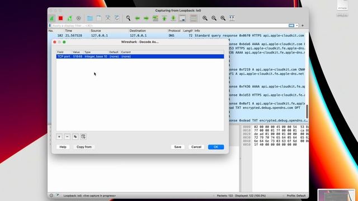Confirm with the blue OK button
Viewport: 358px width, 201px height.
(216, 147)
